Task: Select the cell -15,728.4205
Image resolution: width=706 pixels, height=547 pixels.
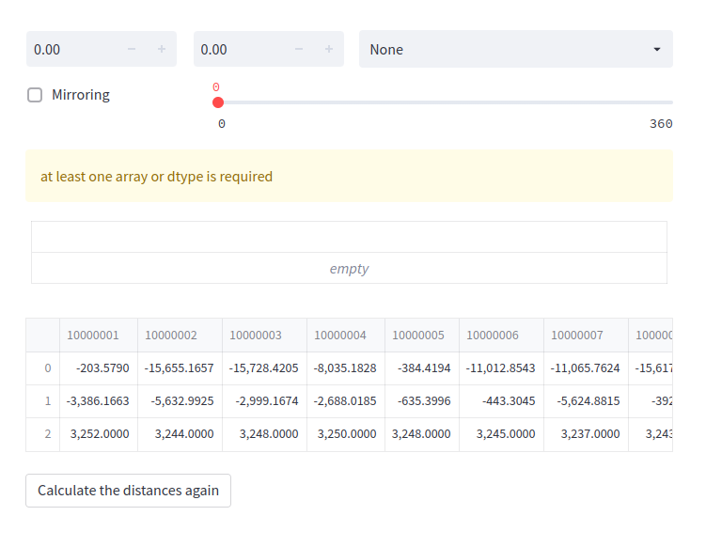Action: (x=265, y=368)
